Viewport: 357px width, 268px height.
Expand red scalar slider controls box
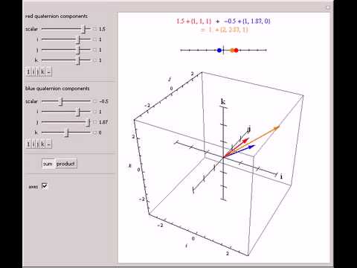pos(94,29)
